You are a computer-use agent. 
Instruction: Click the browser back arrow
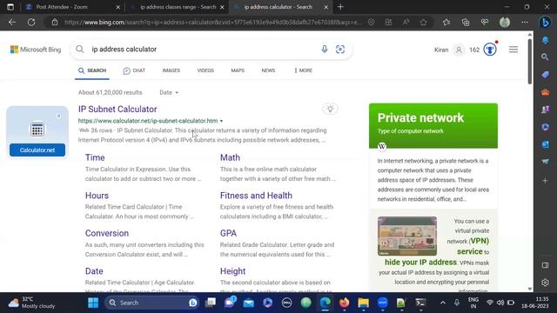click(12, 22)
